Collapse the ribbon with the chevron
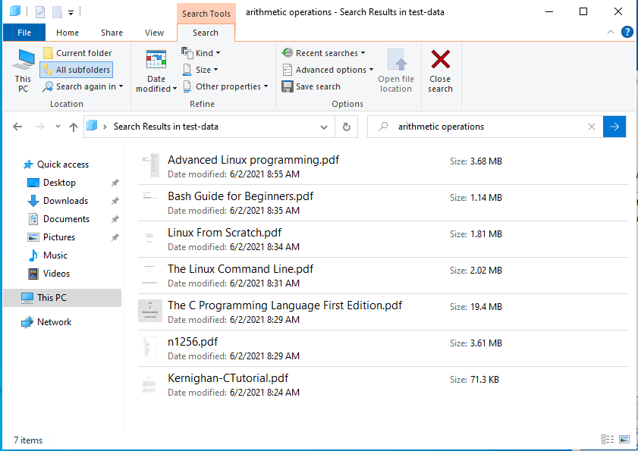This screenshot has height=451, width=638. pyautogui.click(x=611, y=32)
